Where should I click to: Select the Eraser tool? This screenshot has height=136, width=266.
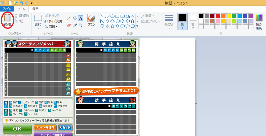(69, 26)
